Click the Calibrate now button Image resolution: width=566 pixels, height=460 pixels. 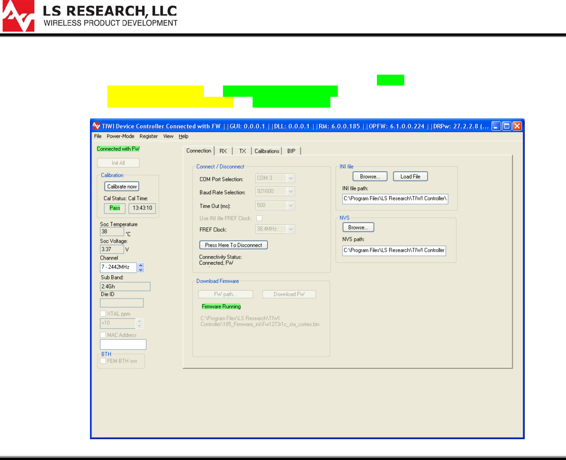click(x=122, y=187)
